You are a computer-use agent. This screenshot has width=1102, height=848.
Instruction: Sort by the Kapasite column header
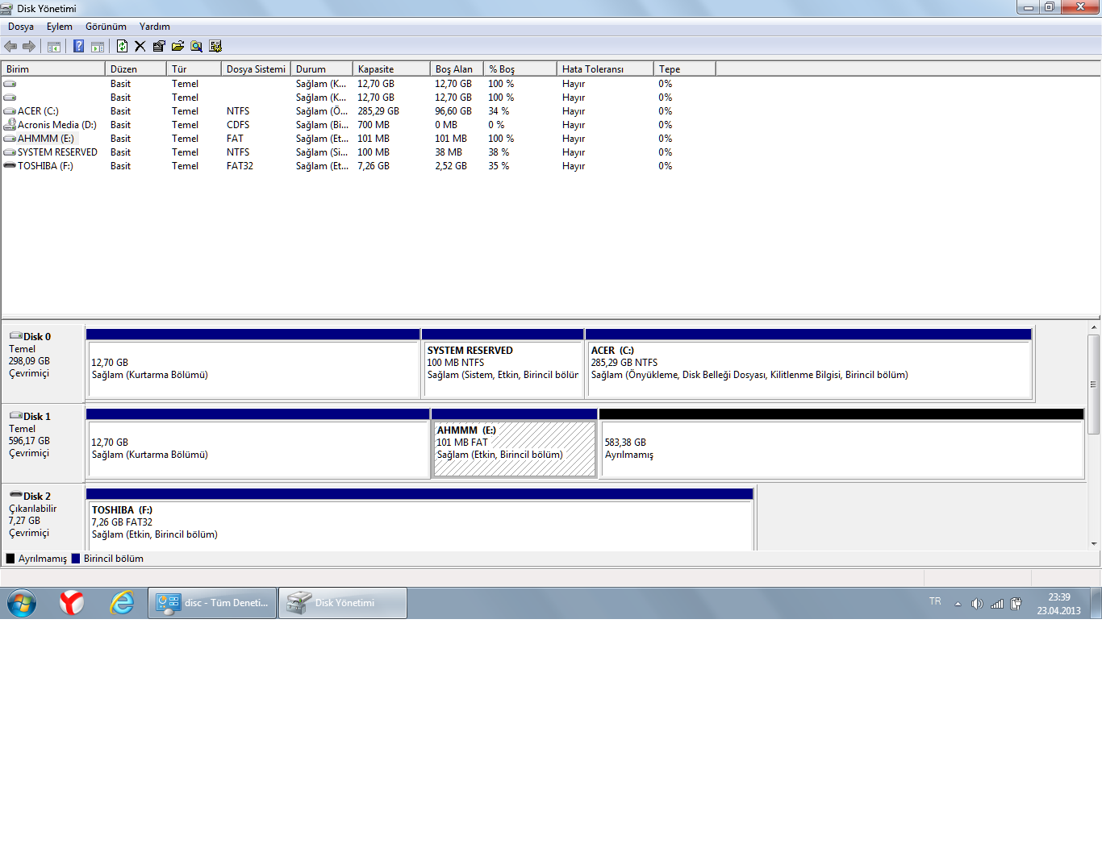point(391,69)
